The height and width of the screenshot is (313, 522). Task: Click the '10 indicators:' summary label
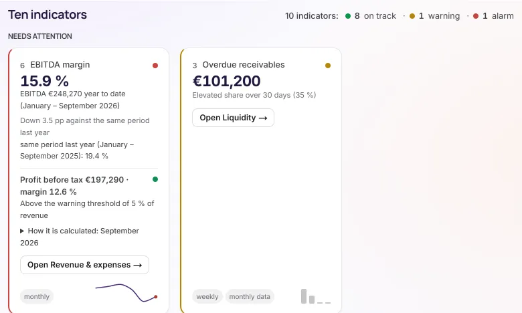[x=312, y=16]
